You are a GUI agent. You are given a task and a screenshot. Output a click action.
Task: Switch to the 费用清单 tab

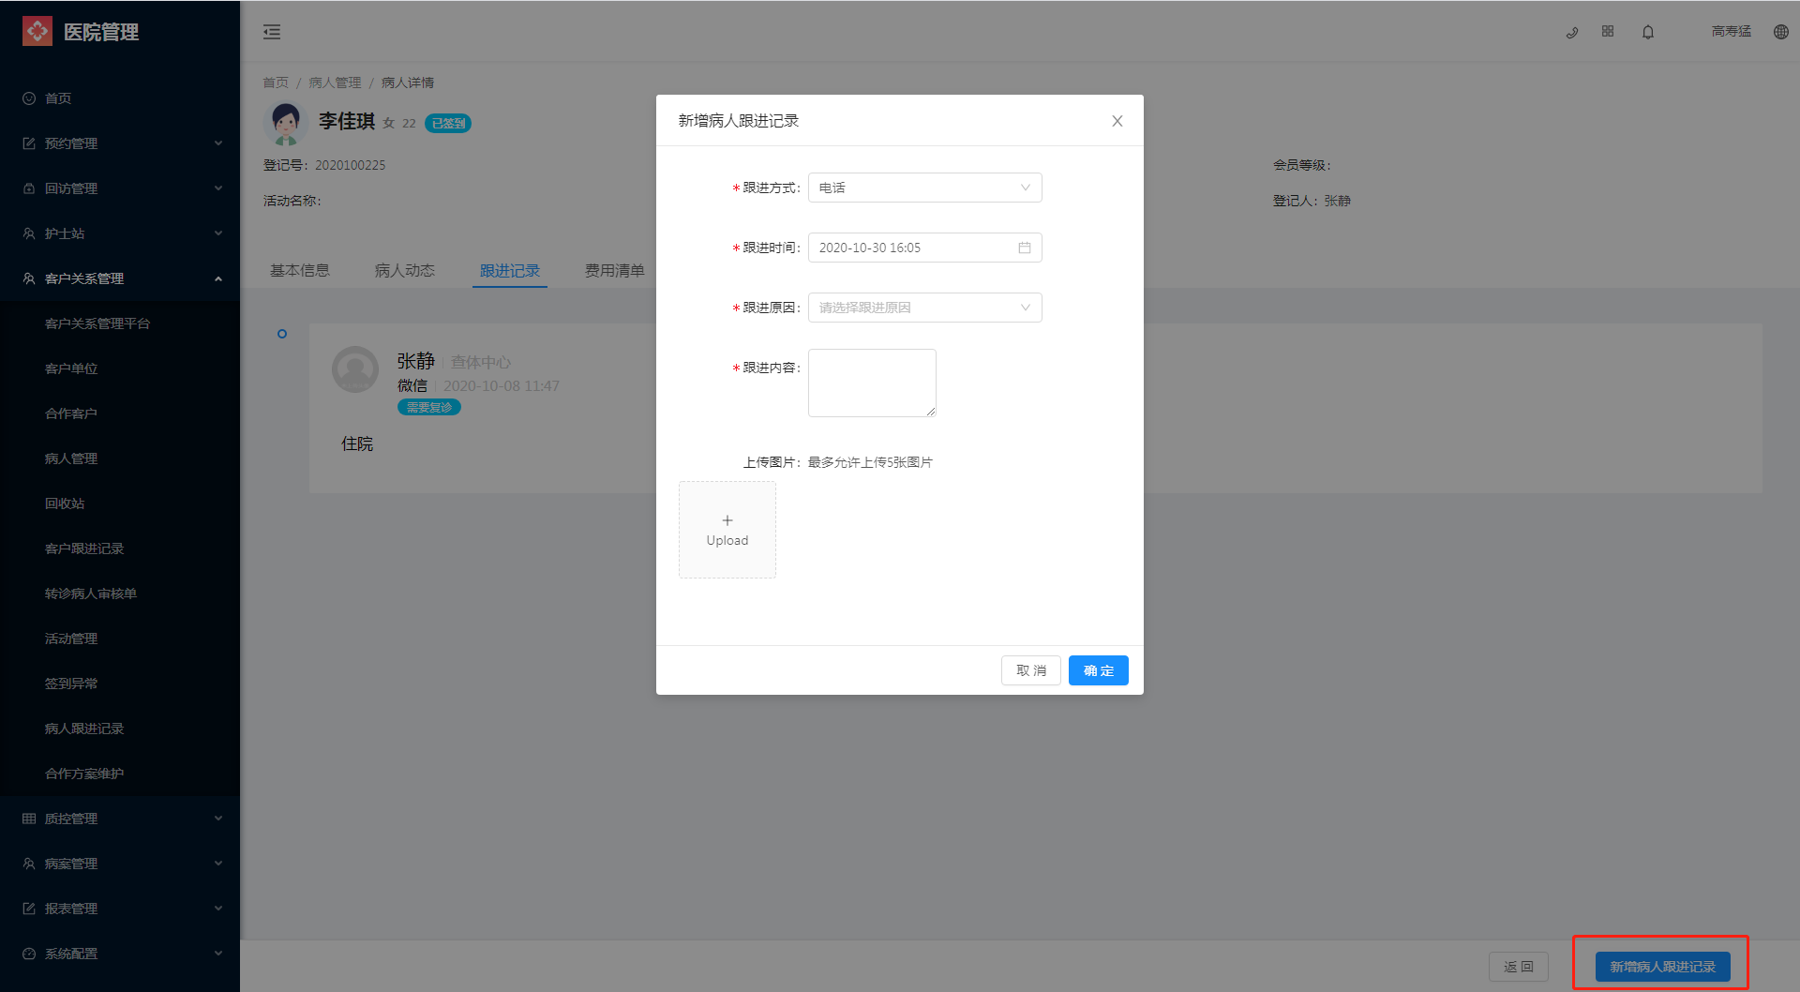615,270
